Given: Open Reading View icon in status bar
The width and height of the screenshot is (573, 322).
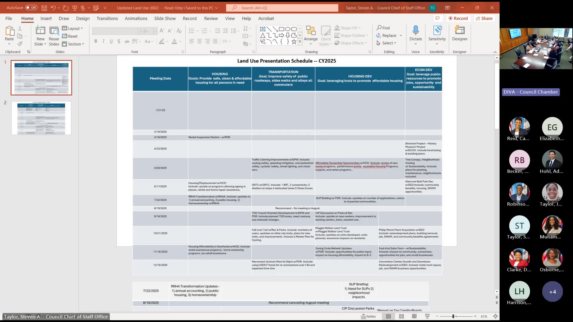Looking at the screenshot, I should point(414,316).
